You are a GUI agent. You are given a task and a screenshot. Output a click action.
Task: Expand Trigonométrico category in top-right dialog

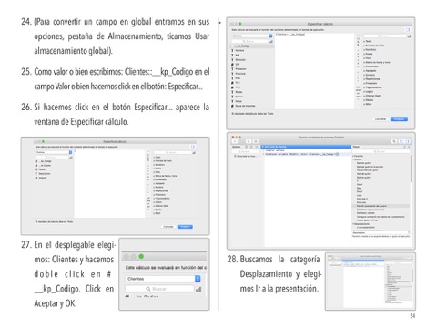[x=364, y=87]
